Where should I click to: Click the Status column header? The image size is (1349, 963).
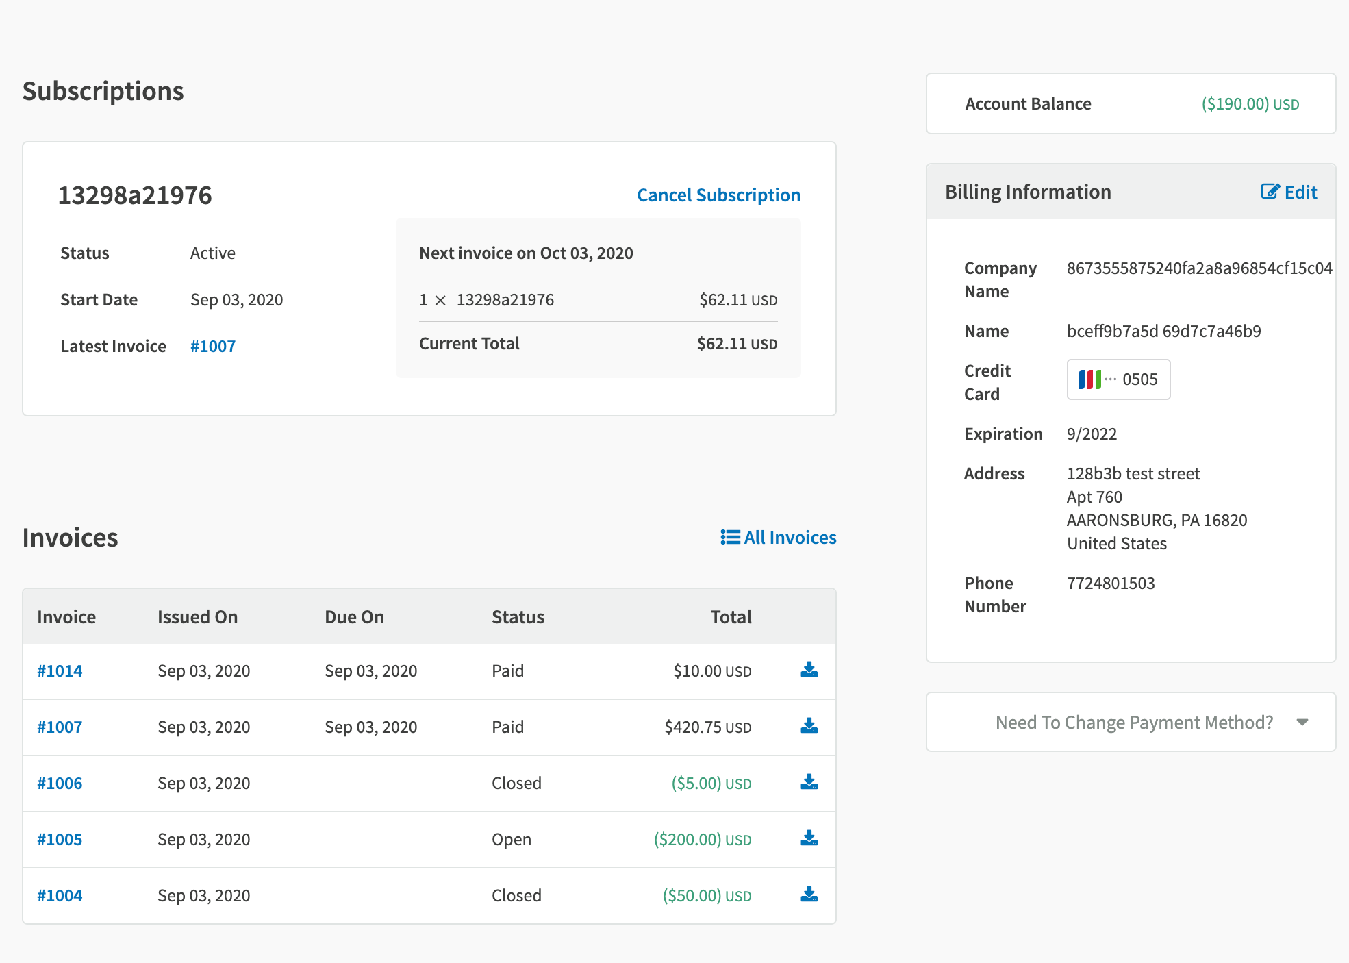518,617
